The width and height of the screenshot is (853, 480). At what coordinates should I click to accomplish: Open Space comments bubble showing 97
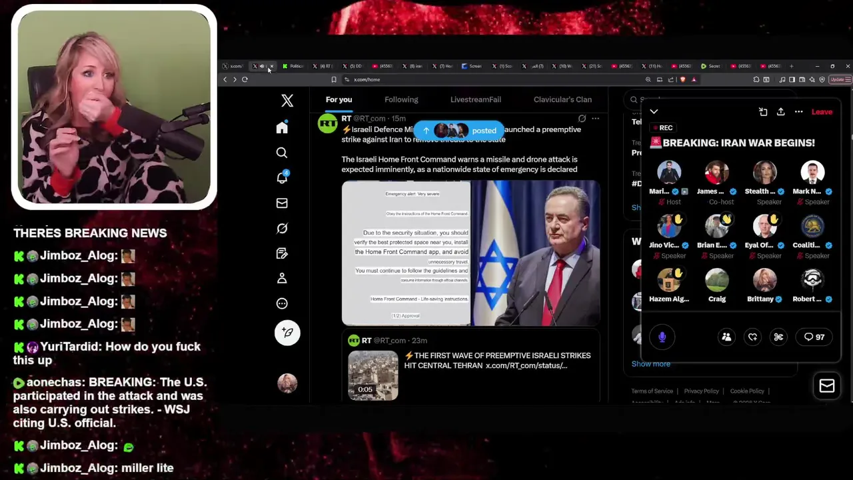(814, 337)
